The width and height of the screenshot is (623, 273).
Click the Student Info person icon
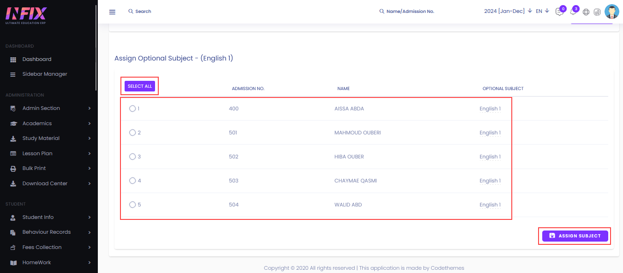coord(13,218)
